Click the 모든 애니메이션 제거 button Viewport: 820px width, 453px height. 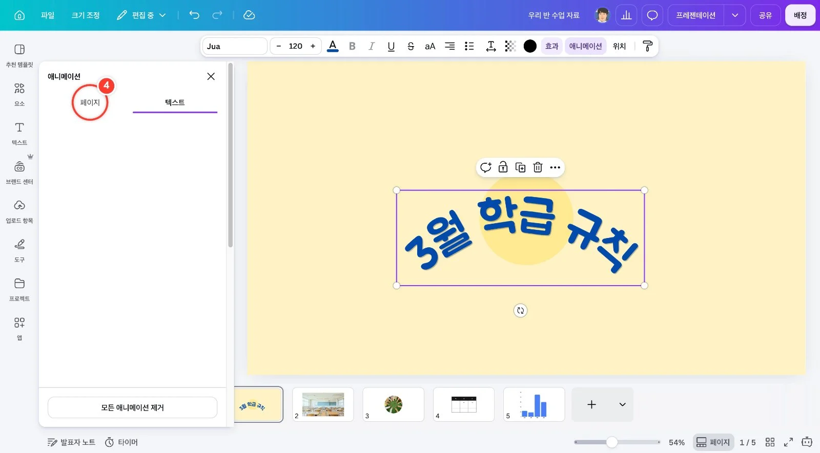132,407
